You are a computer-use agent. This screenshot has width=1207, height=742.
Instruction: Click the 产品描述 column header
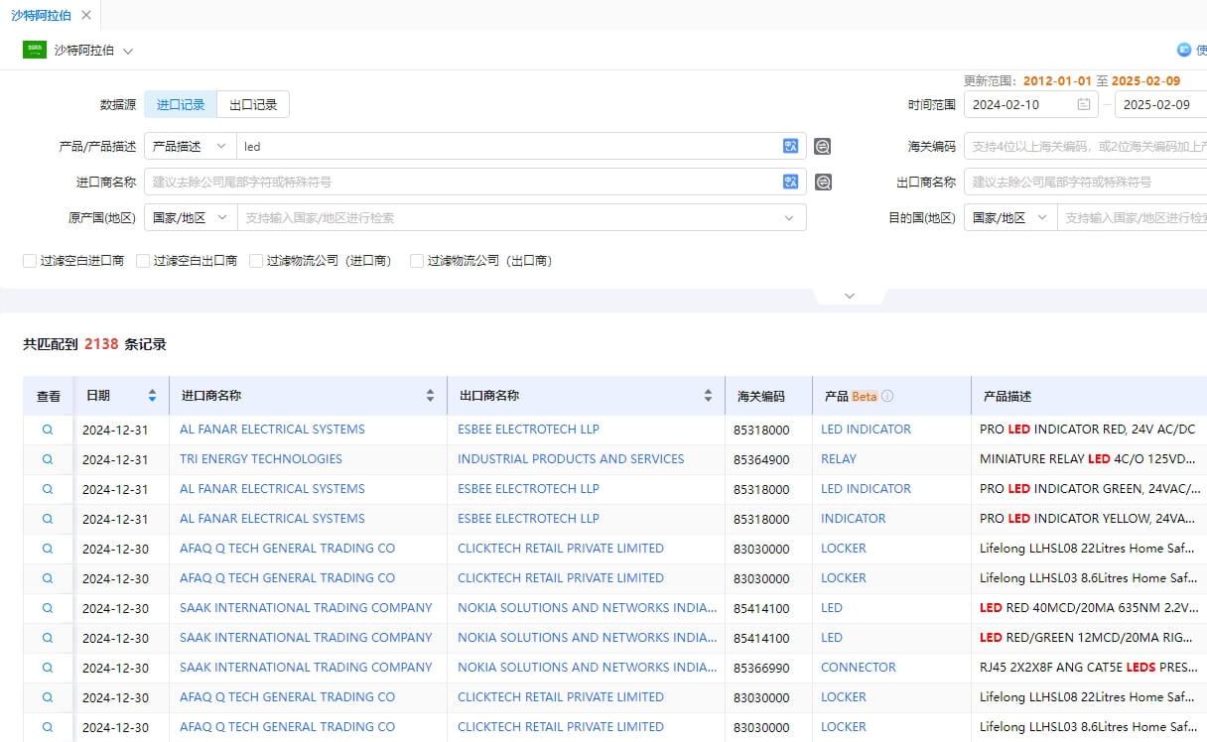(x=1007, y=396)
